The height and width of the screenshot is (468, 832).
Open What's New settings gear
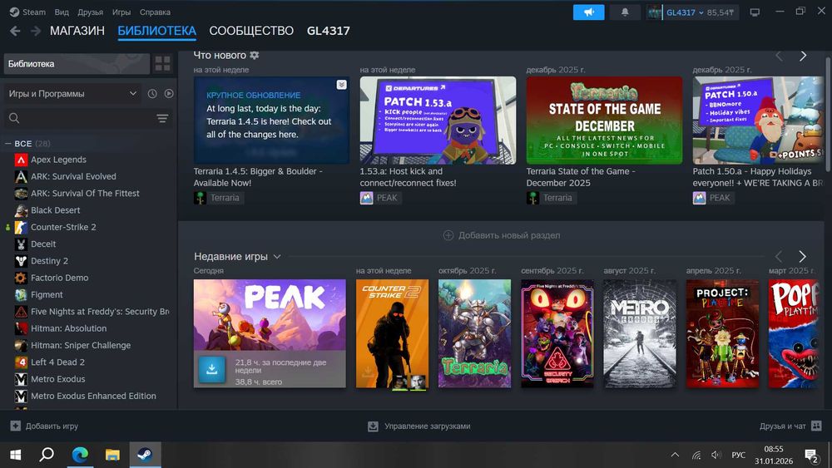[255, 55]
